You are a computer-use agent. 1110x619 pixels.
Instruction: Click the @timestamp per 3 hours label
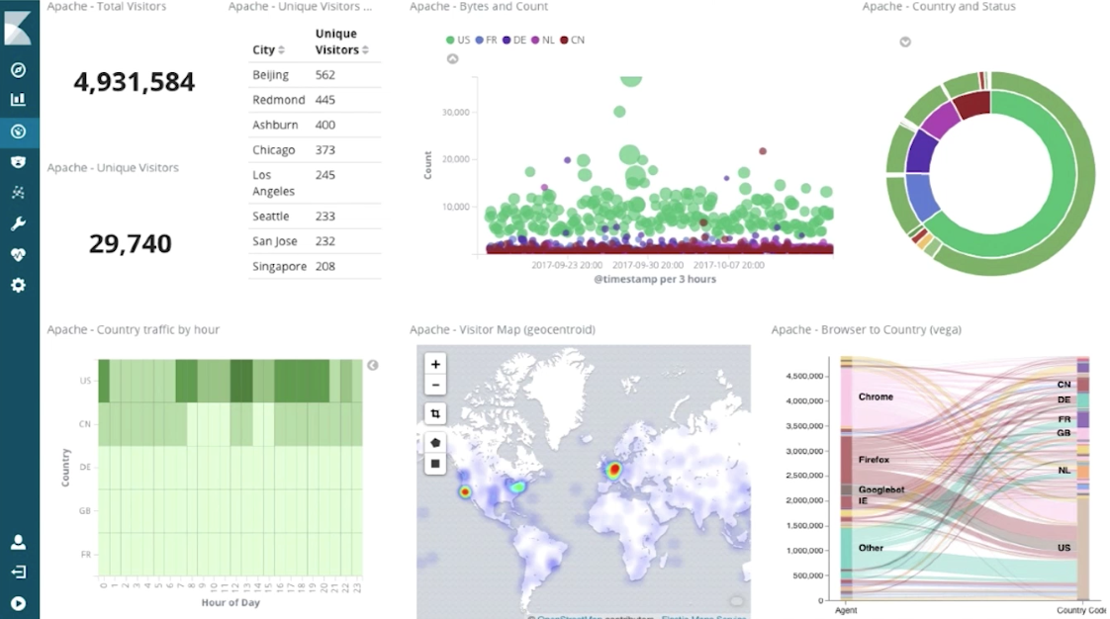tap(655, 280)
